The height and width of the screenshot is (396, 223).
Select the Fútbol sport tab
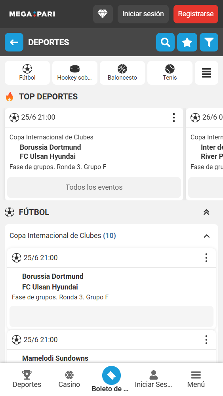coord(27,73)
